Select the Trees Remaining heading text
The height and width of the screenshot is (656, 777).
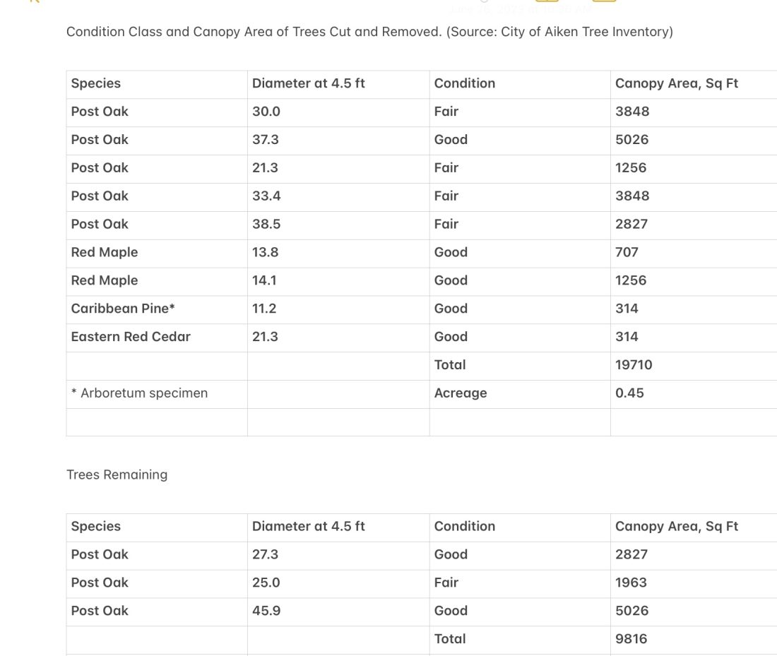pyautogui.click(x=117, y=475)
